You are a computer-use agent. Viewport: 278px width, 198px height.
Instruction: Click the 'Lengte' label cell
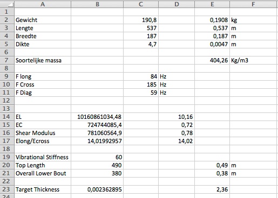tap(43, 28)
